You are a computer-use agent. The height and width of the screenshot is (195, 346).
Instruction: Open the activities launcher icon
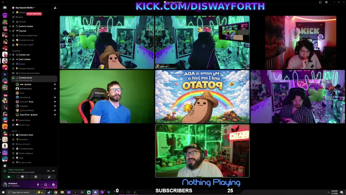coord(36,177)
